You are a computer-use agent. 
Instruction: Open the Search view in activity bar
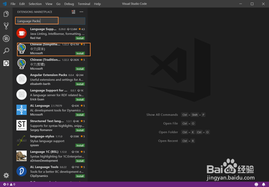coord(6,51)
